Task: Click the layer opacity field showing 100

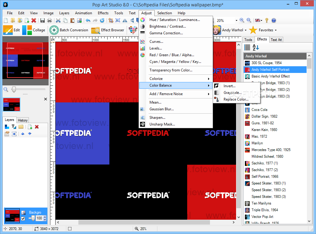Action: [x=39, y=218]
